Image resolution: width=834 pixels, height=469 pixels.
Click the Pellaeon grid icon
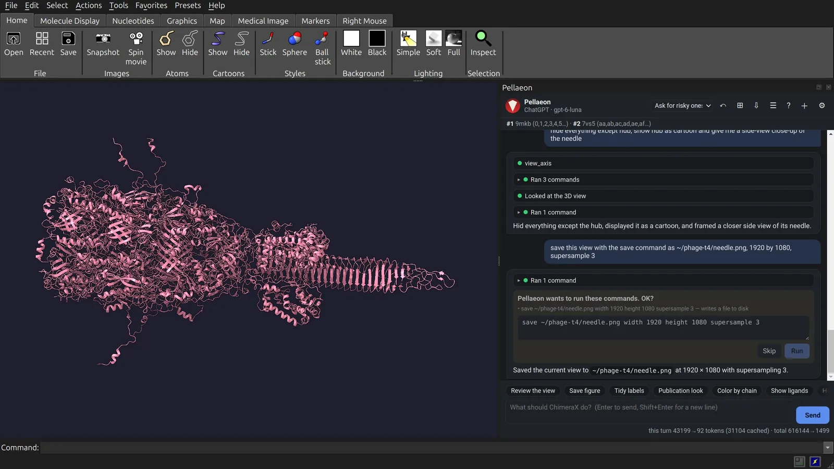point(740,106)
